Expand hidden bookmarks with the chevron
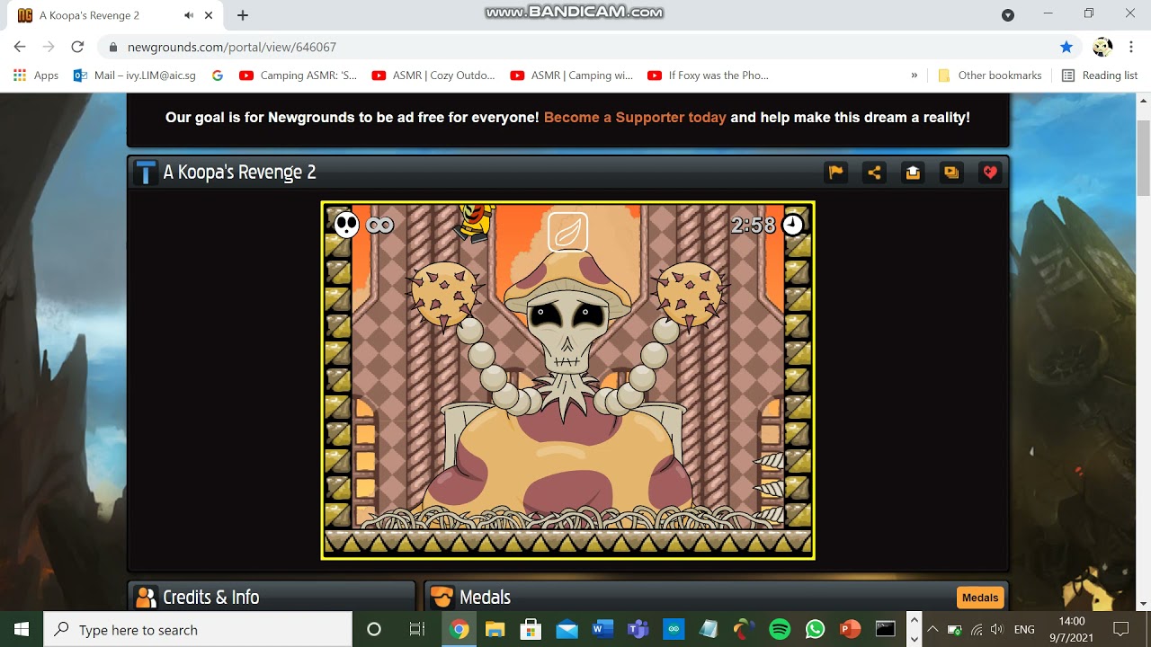Screen dimensions: 1151x647 915,75
